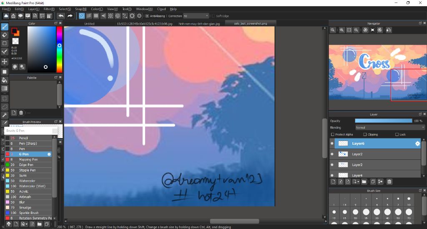
Task: Toggle the Soft Edge checkbox
Action: tap(213, 16)
